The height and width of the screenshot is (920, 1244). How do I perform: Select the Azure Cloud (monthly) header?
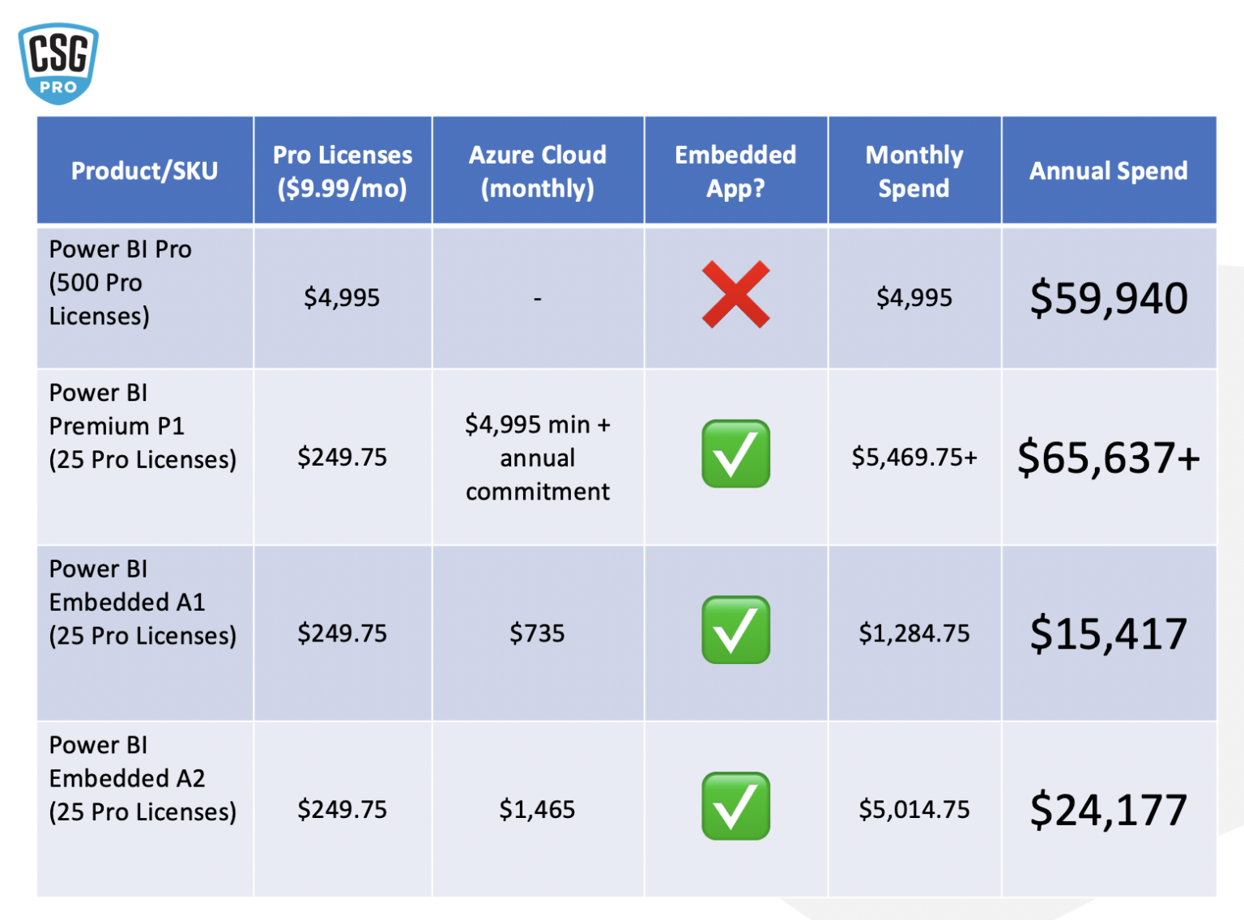(x=538, y=171)
